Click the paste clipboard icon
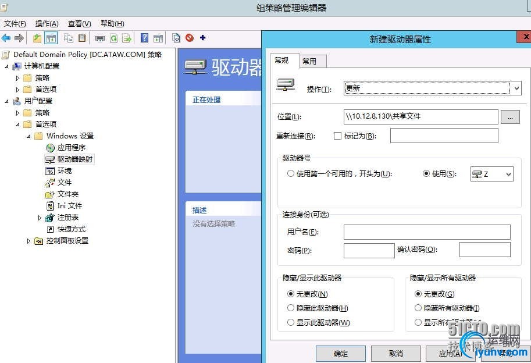531x363 pixels. pos(82,38)
